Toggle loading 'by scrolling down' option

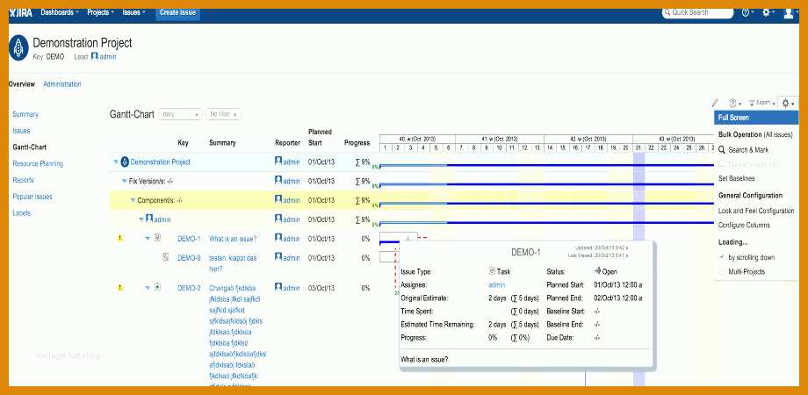[722, 257]
